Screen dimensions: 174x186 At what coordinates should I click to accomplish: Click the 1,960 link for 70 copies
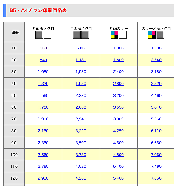tap(43, 119)
